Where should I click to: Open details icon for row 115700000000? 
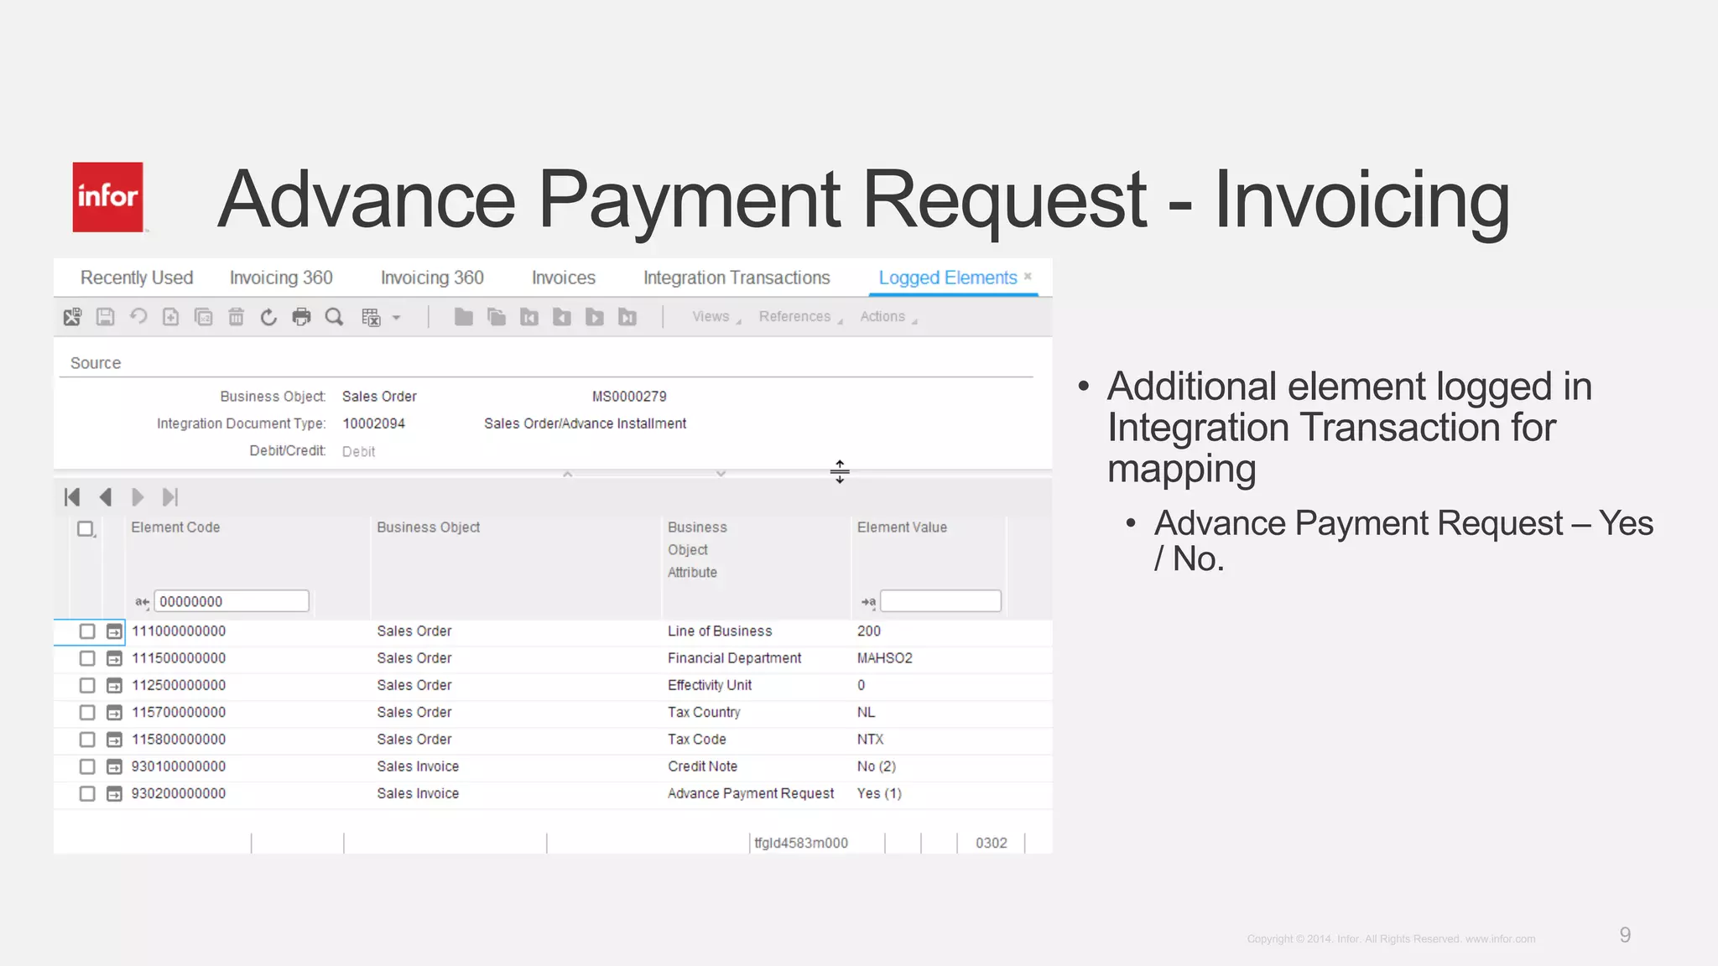[x=114, y=713]
